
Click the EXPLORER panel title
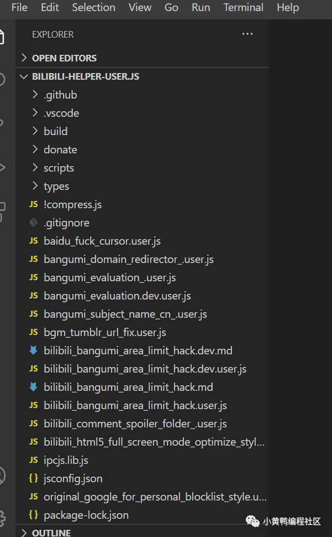coord(53,34)
